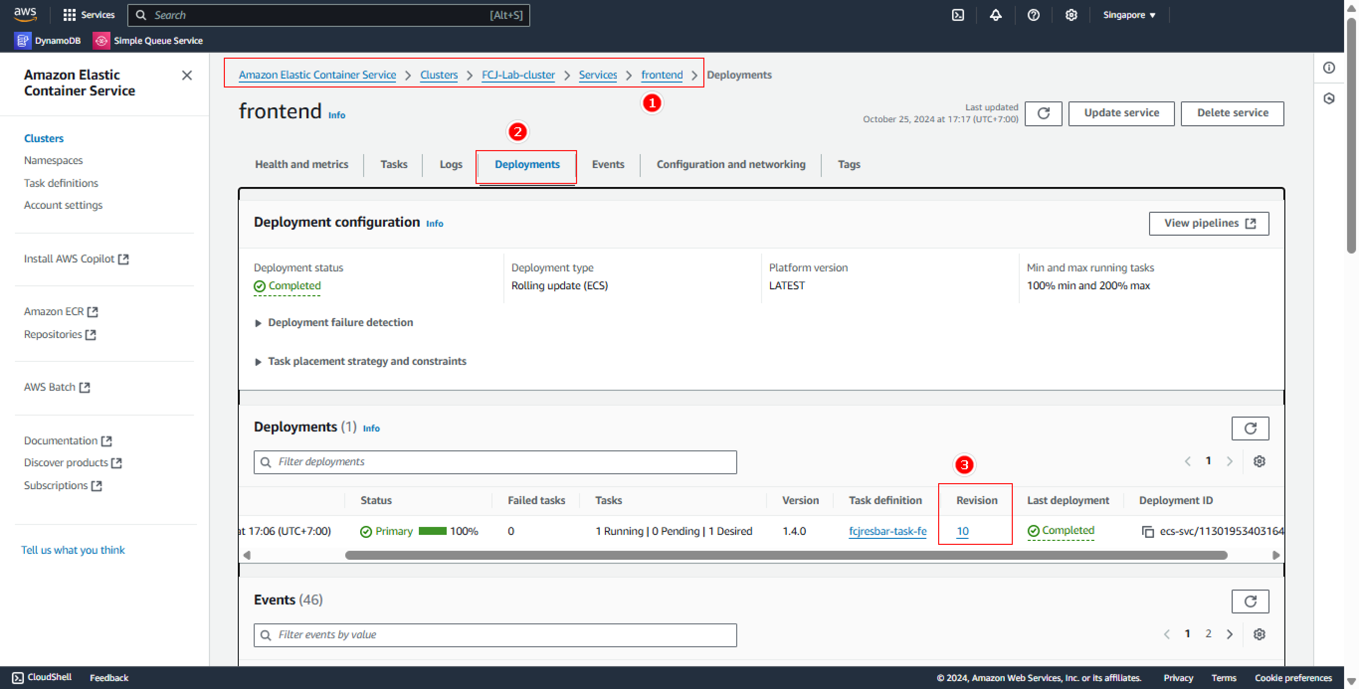Click the settings gear icon in Events section

1259,633
